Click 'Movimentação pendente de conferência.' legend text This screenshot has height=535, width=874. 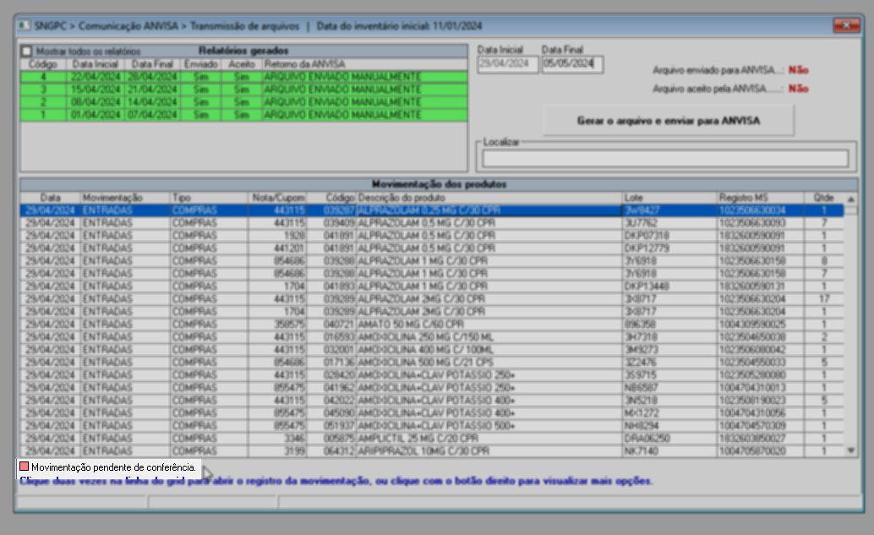(114, 467)
